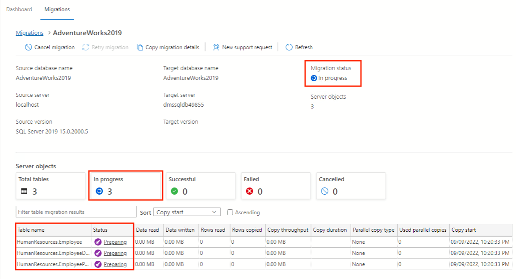The height and width of the screenshot is (279, 516).
Task: Select the Migrations tab
Action: coord(57,9)
